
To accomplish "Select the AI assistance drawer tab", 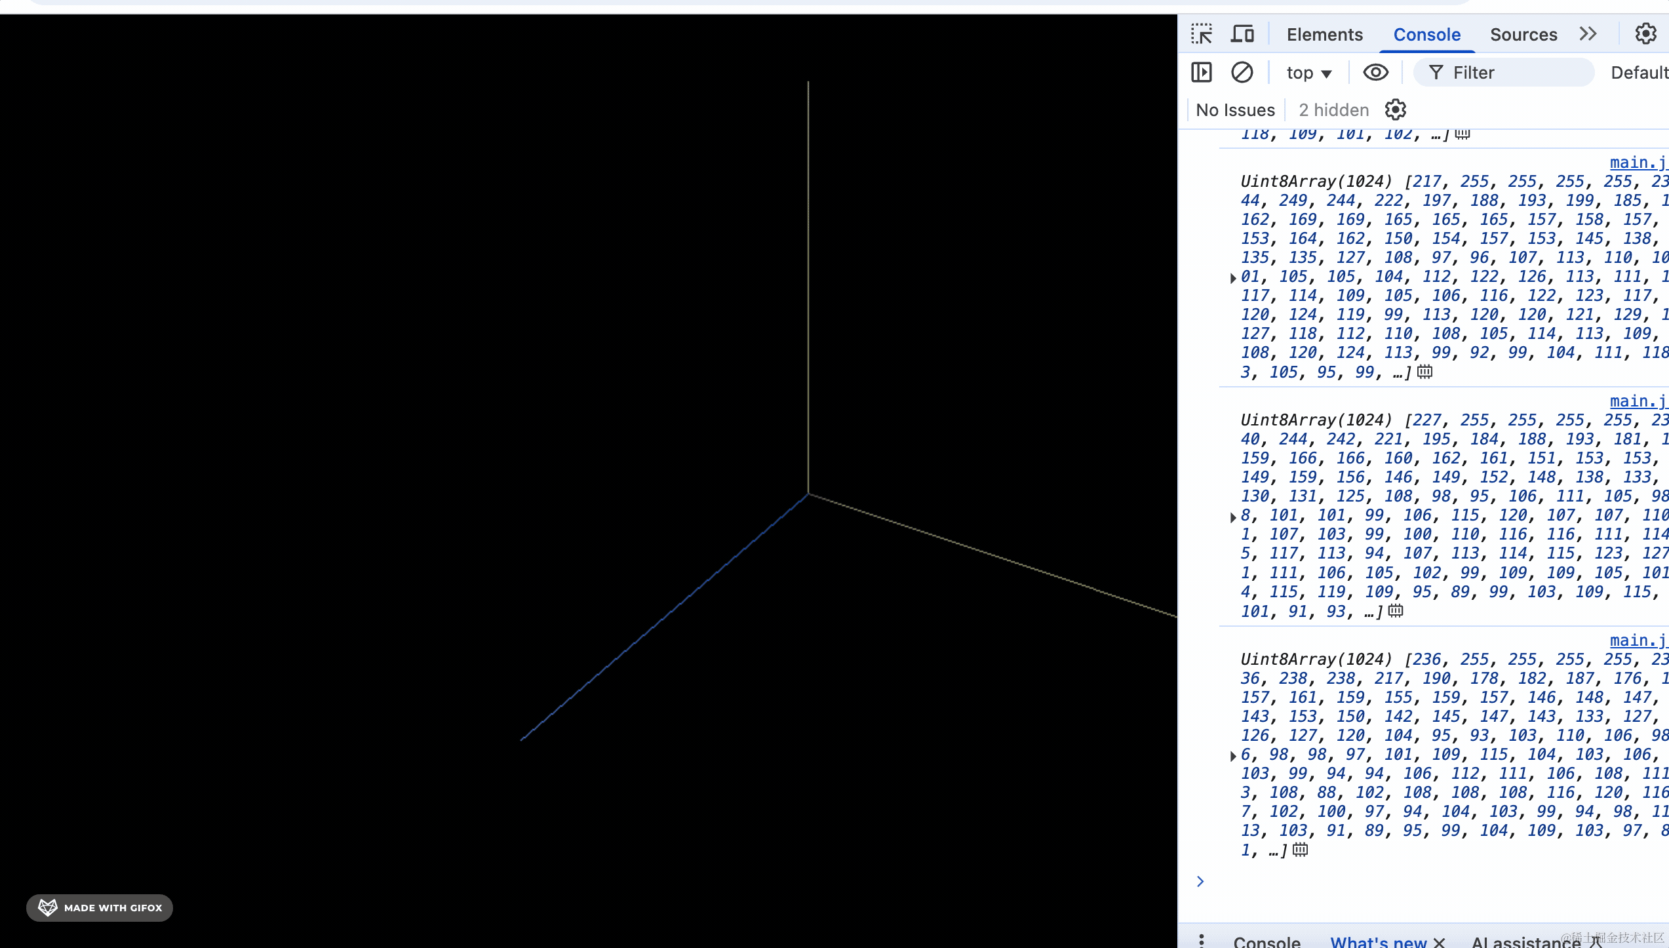I will click(x=1525, y=942).
